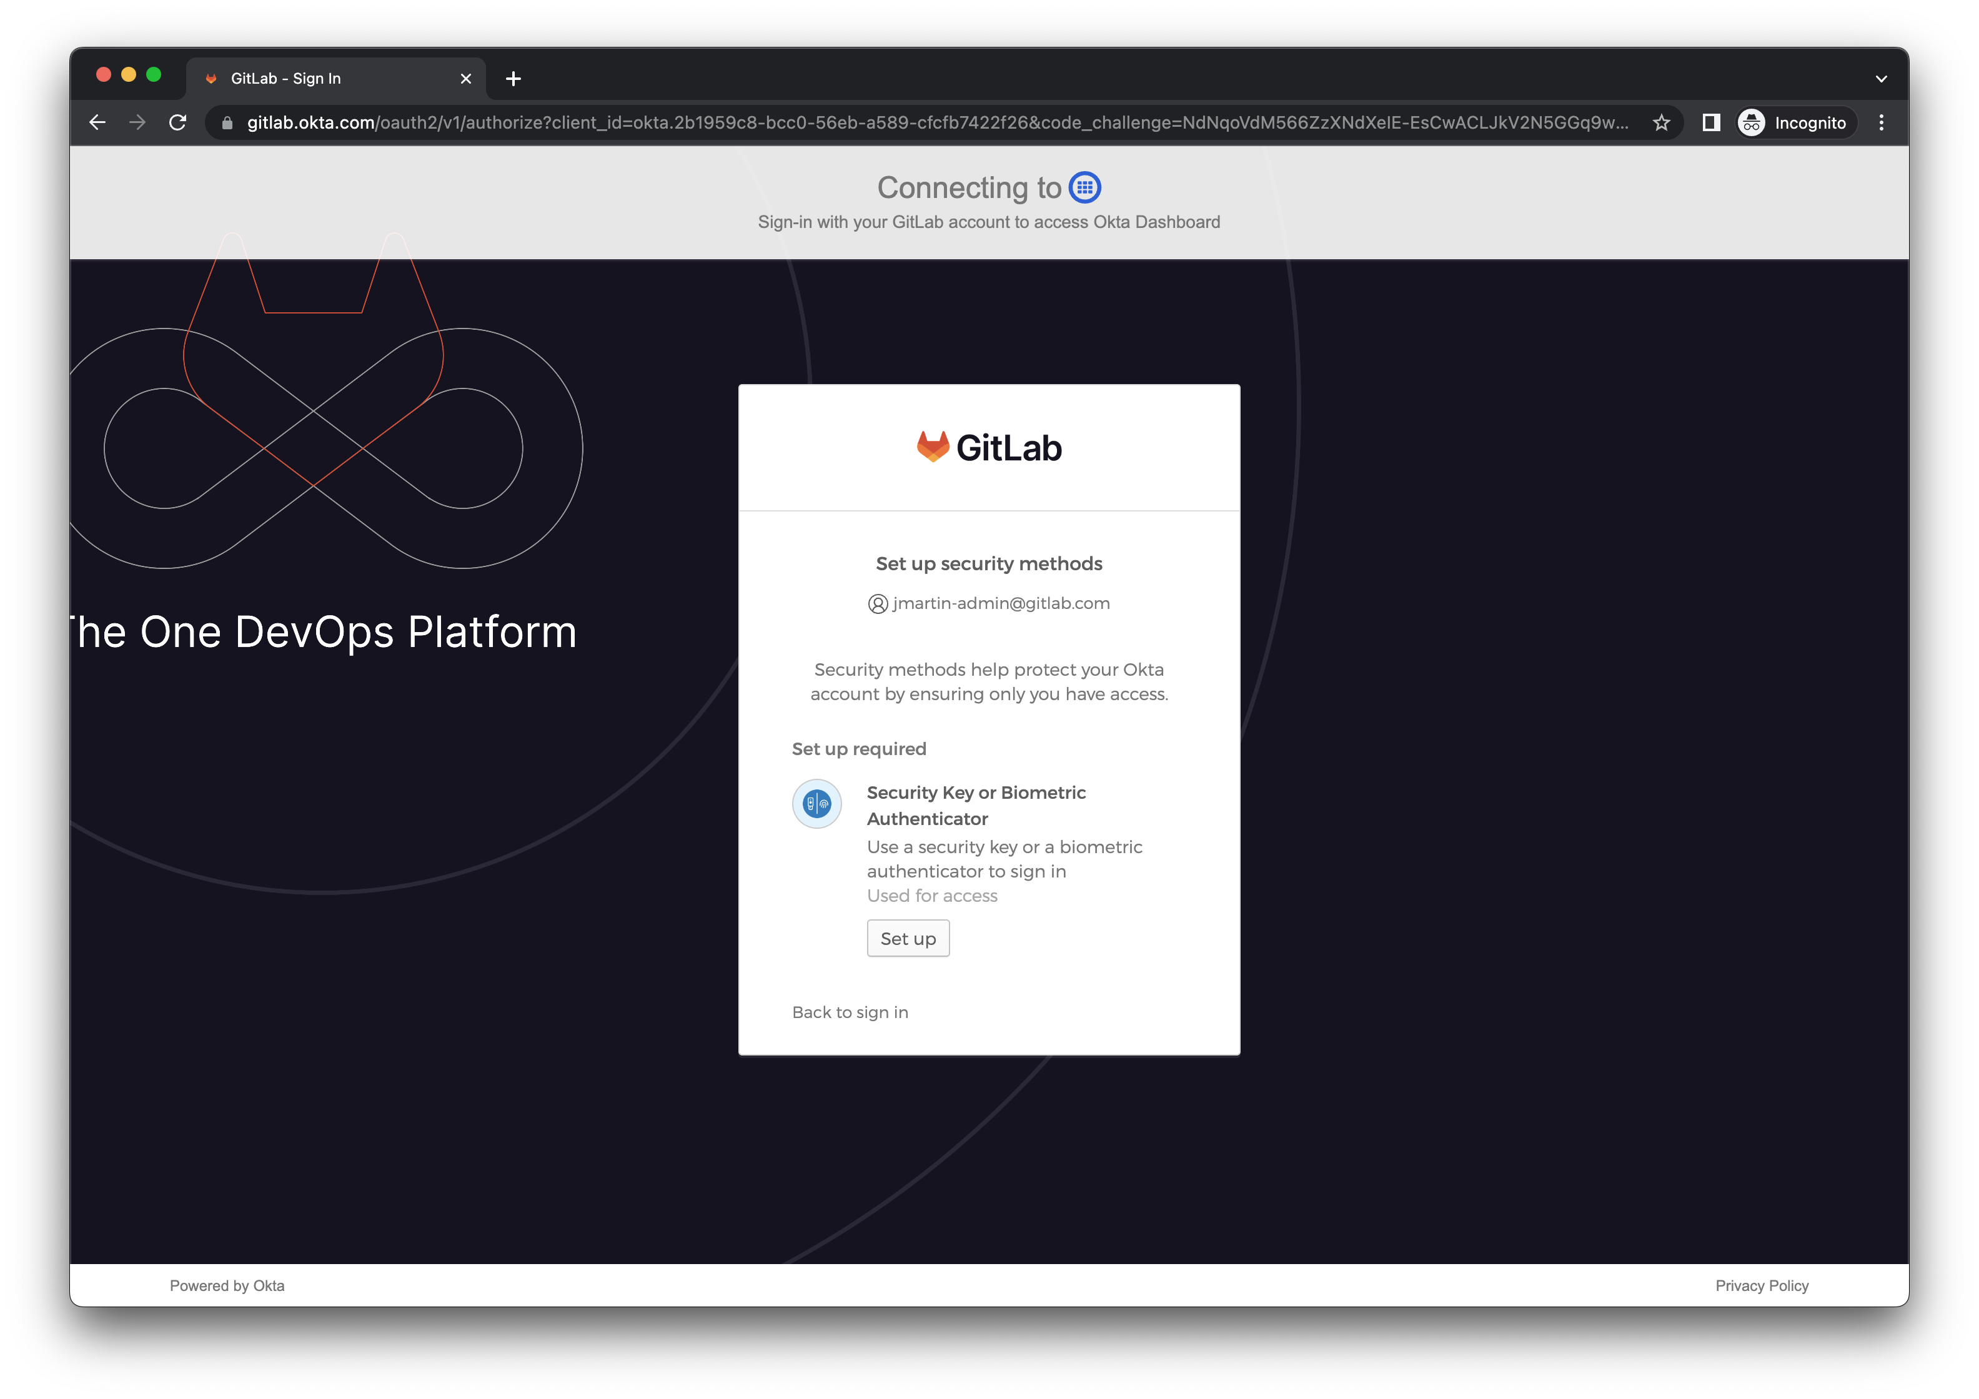
Task: Click the GitLab logo in sign-in card
Action: coord(989,447)
